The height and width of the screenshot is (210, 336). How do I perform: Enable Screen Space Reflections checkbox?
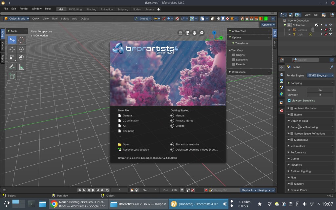click(x=292, y=134)
